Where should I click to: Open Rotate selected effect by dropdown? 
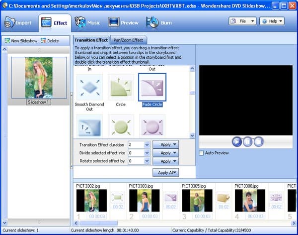147,161
